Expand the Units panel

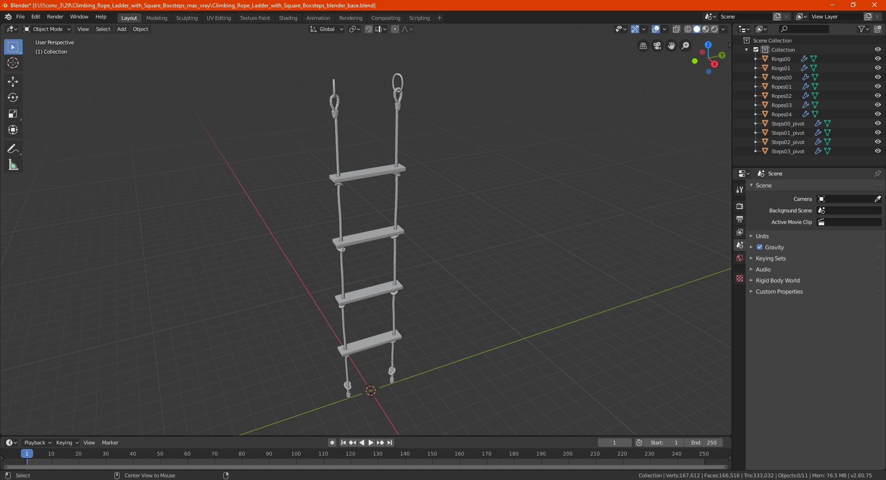(x=762, y=236)
